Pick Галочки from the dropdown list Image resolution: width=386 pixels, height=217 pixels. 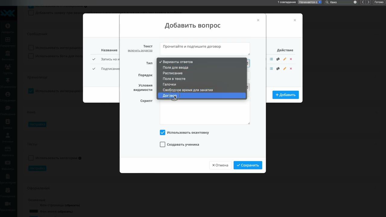tap(202, 84)
